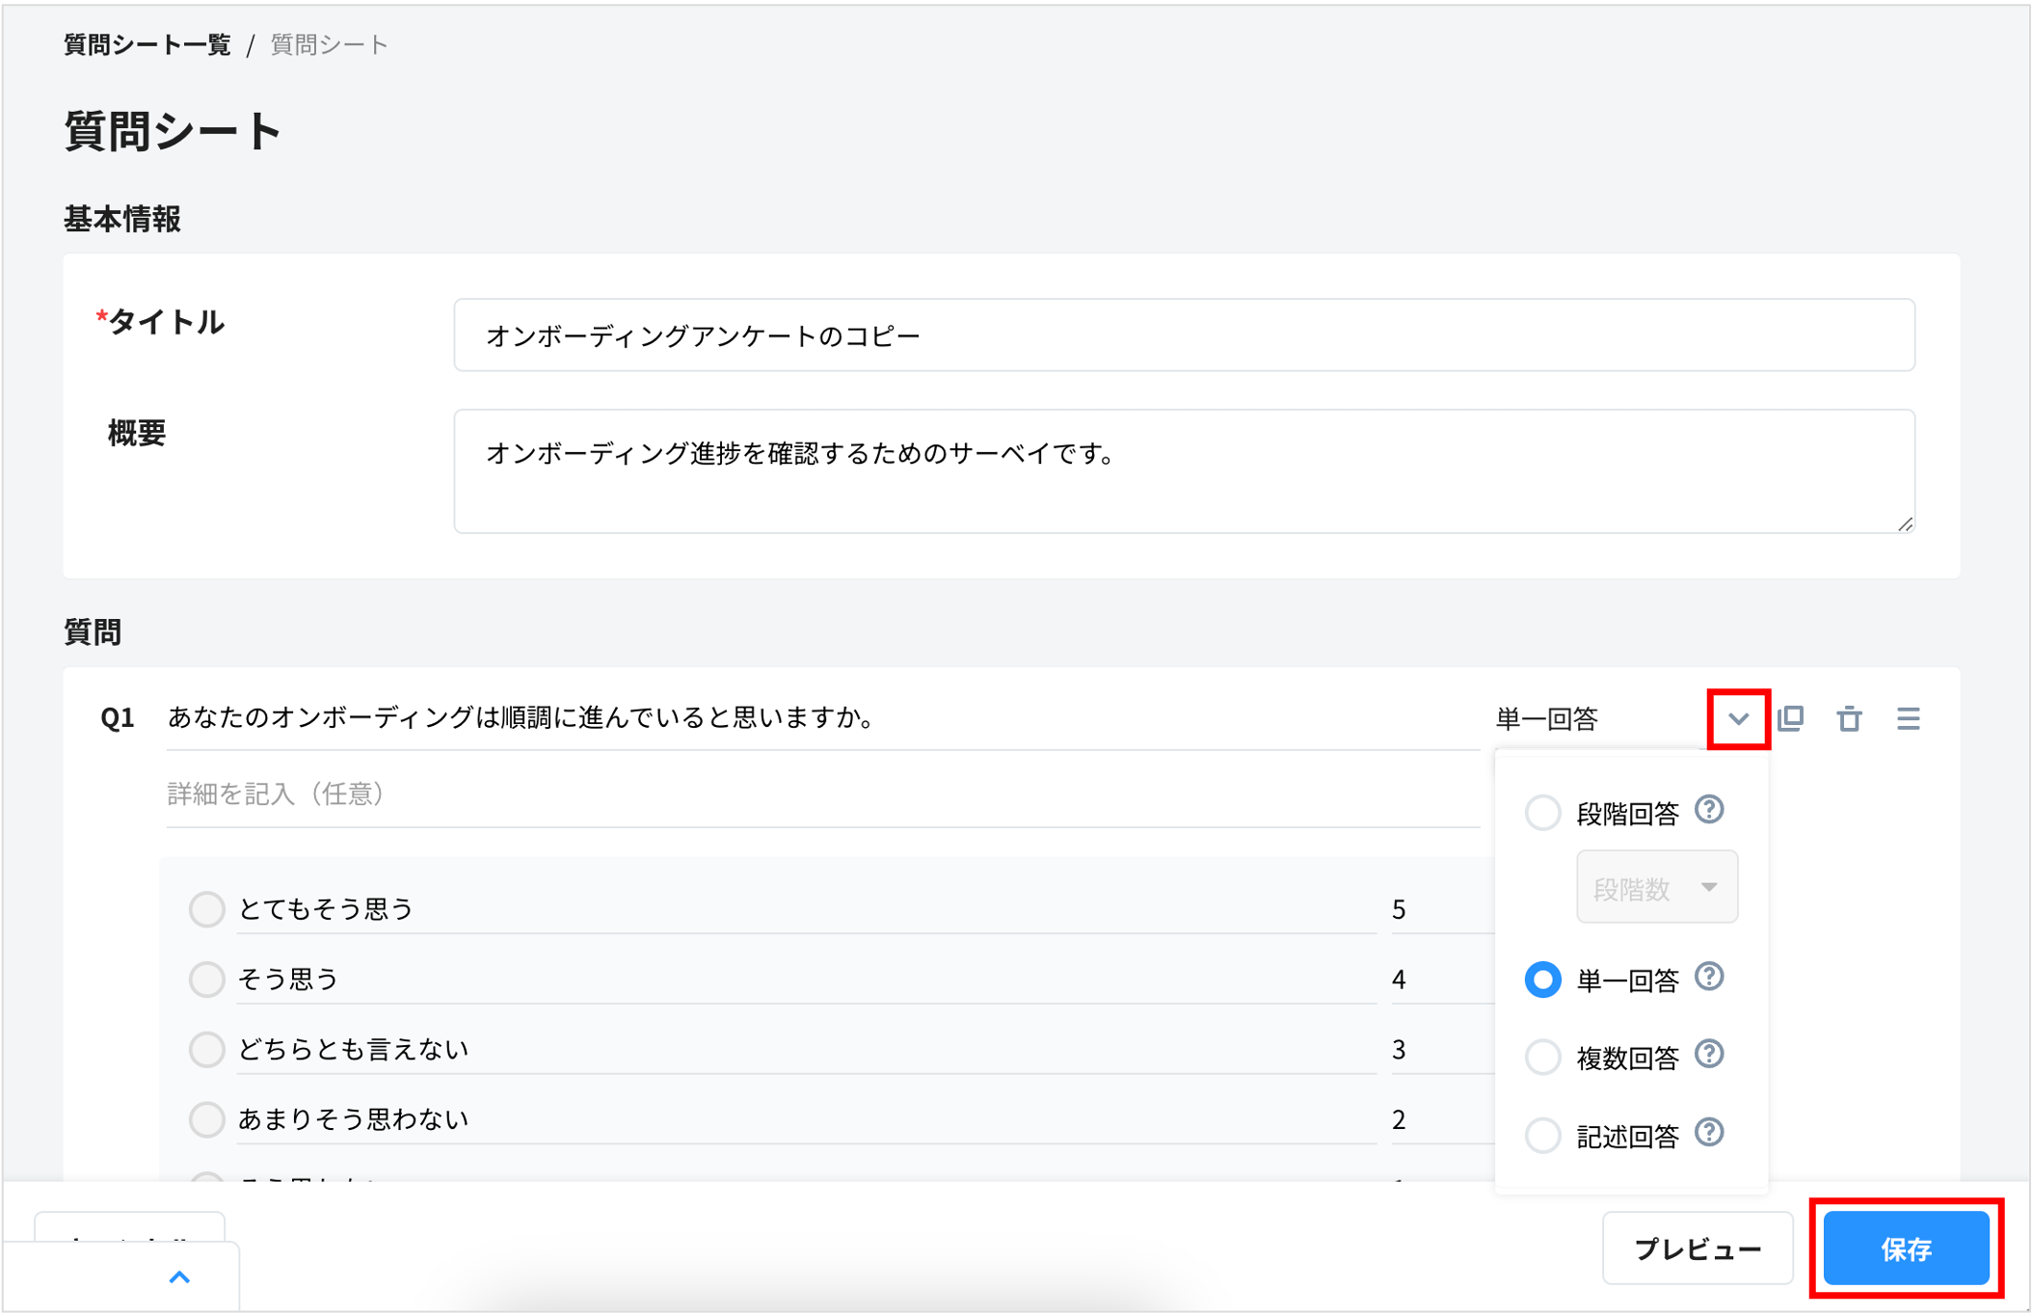Open the preview with プレビュー

(1698, 1249)
